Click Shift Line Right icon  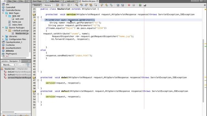click(123, 5)
